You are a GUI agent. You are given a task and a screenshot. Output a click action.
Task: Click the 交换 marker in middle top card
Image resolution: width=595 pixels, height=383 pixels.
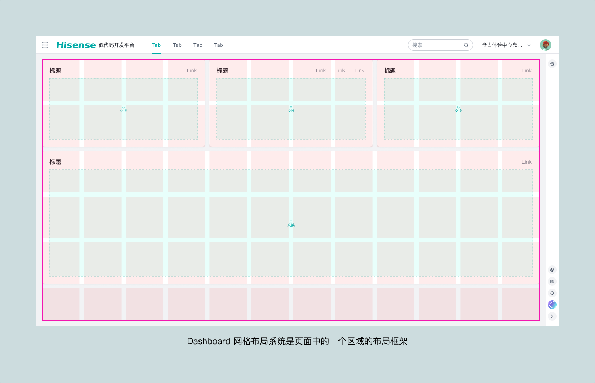(291, 109)
